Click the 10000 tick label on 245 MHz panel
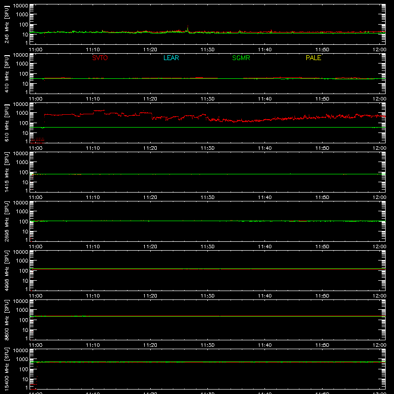Screen dimensions: 394x394 (x=21, y=6)
